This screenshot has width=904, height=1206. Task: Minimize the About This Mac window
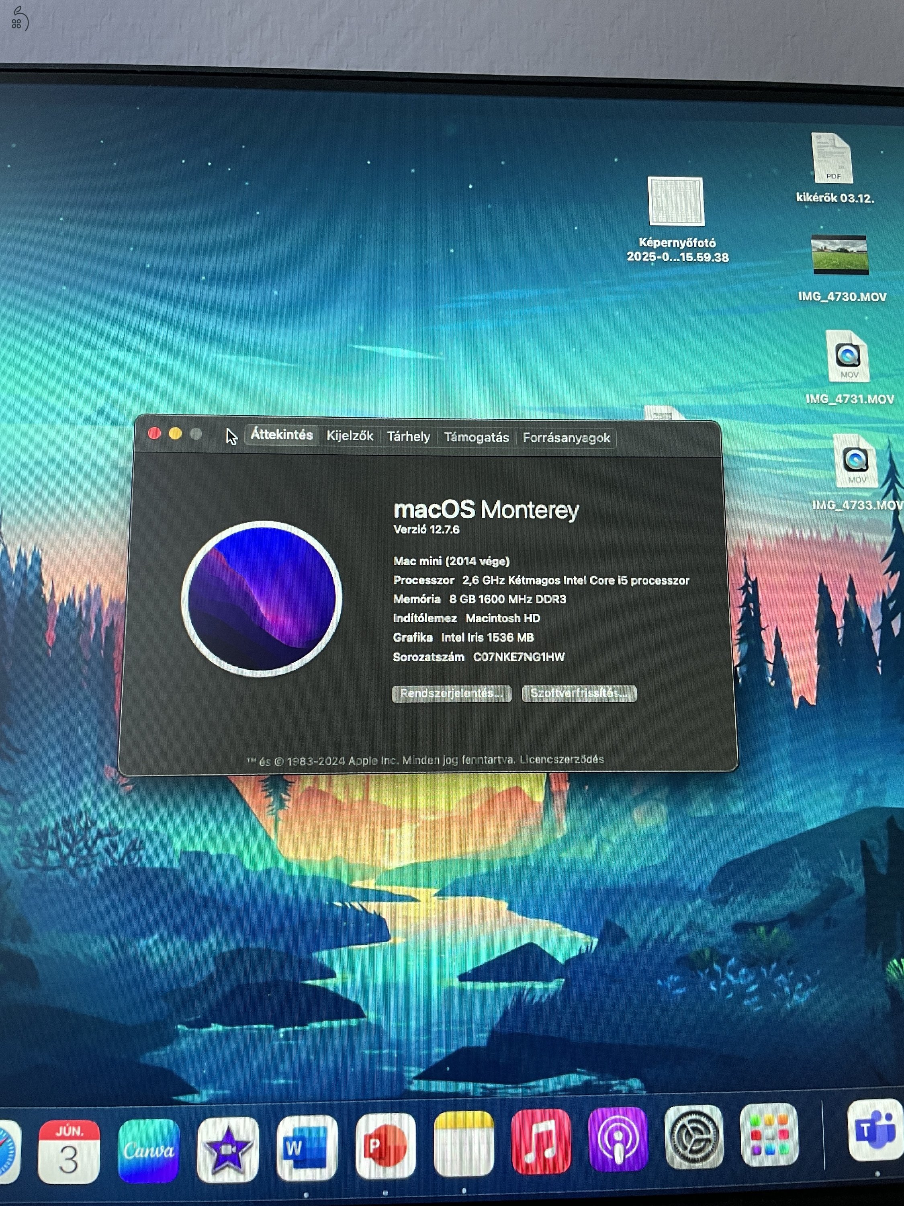click(x=175, y=434)
